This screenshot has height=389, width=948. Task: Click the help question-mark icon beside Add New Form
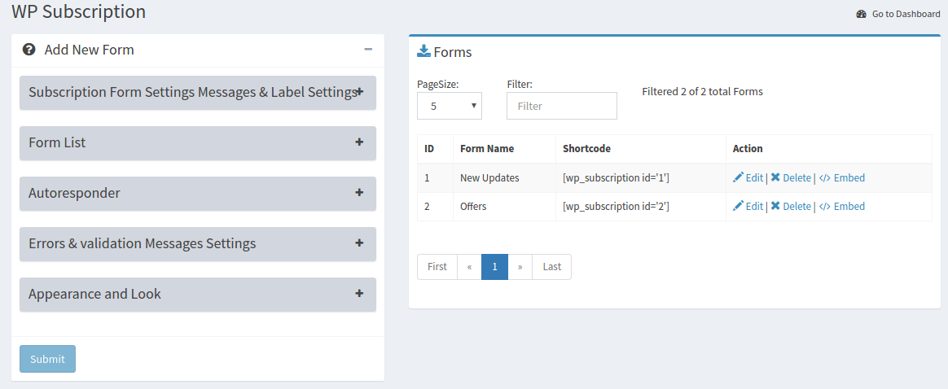pyautogui.click(x=29, y=50)
